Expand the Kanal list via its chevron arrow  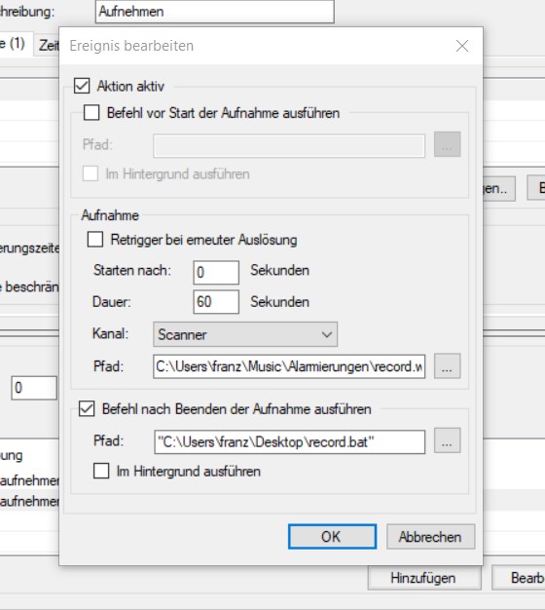pyautogui.click(x=327, y=334)
